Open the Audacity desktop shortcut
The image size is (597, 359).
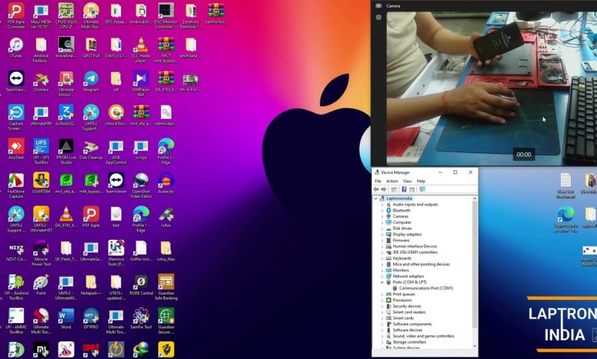[166, 183]
